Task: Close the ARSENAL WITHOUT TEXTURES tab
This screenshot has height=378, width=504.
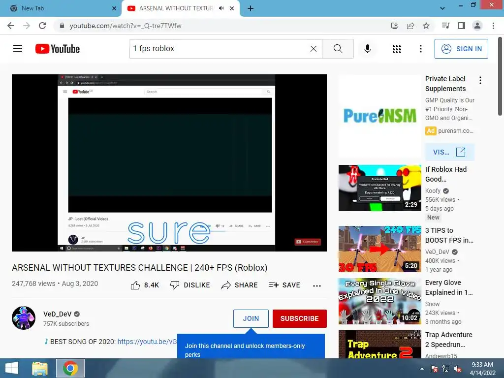Action: (x=232, y=8)
